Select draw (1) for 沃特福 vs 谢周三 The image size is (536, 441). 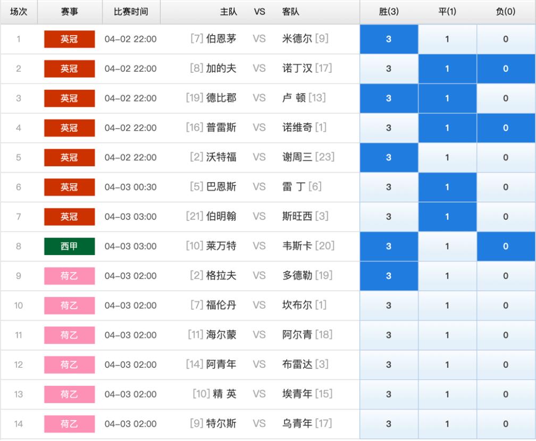(447, 157)
